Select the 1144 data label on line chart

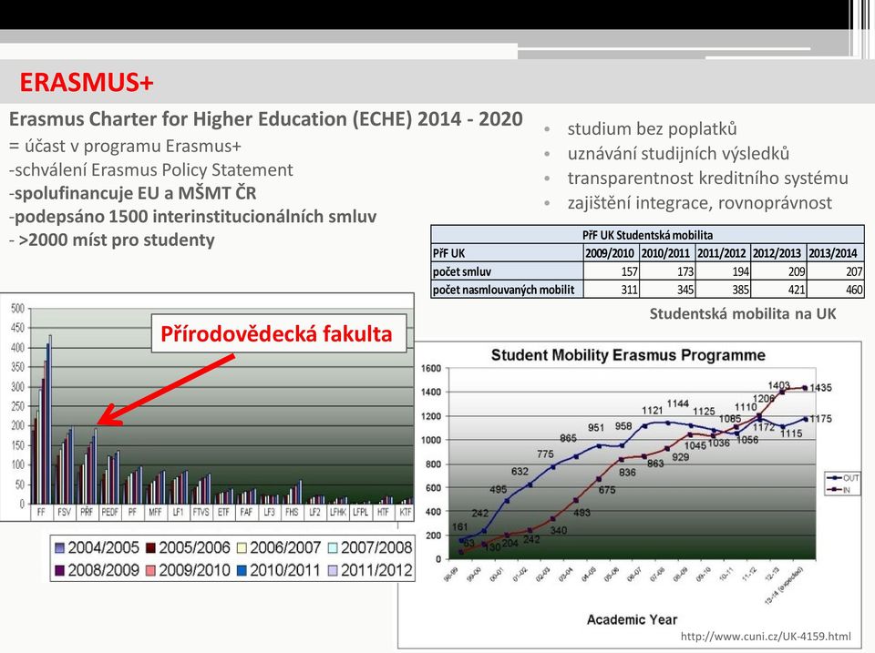678,403
